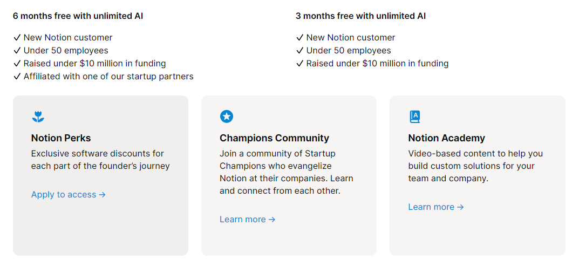Click the star badge icon for Champions Community

(226, 117)
